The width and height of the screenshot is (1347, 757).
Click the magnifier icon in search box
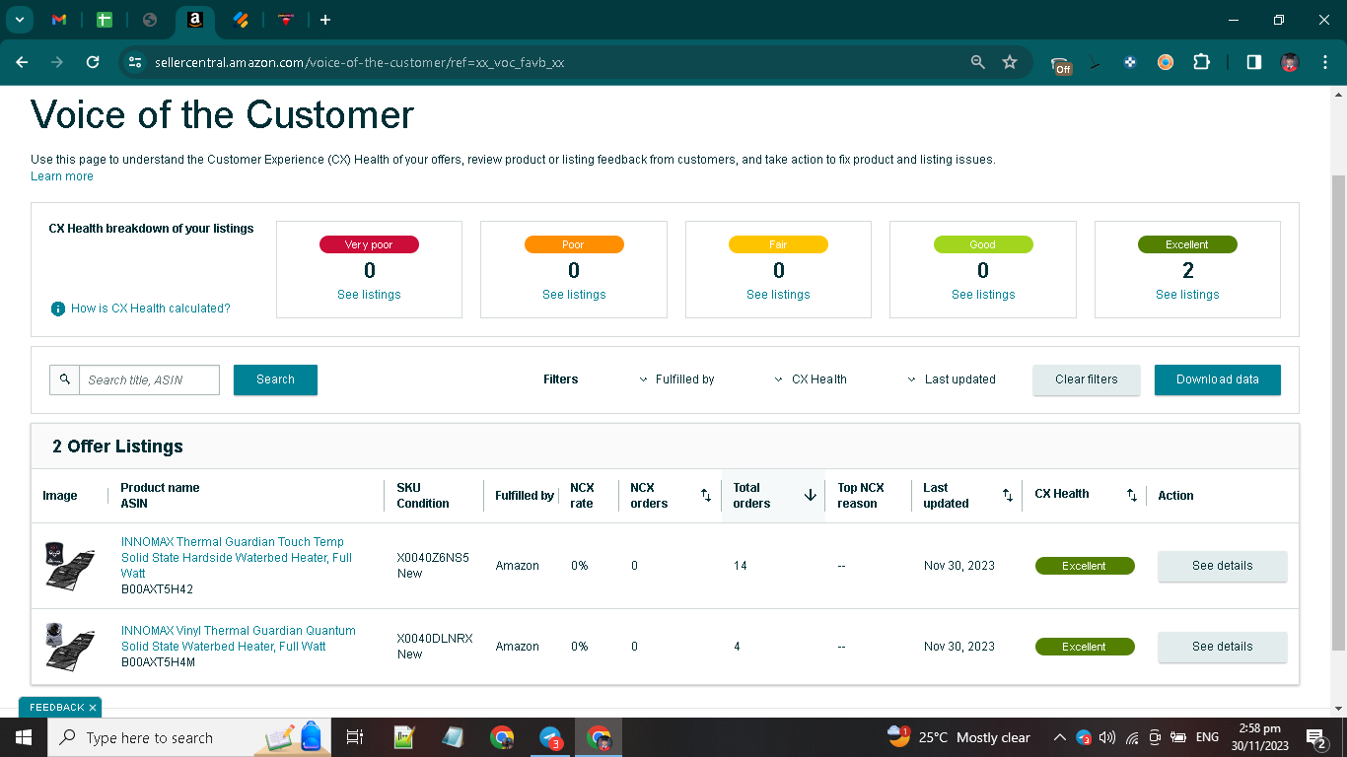click(65, 379)
